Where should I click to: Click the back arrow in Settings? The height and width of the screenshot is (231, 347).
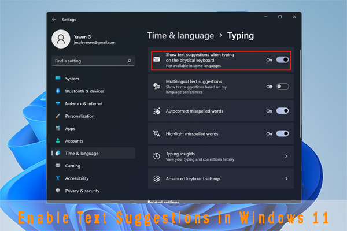[x=54, y=20]
